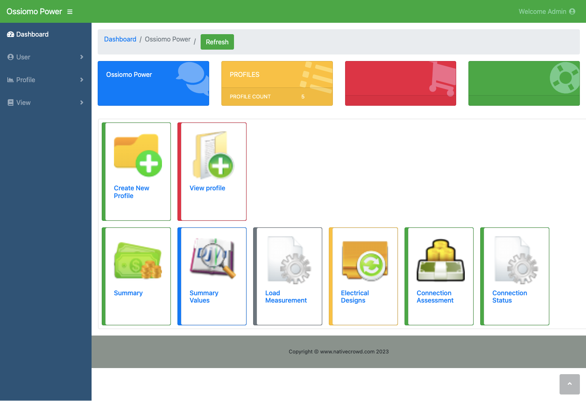This screenshot has height=401, width=586.
Task: Click the scroll-to-top arrow button
Action: 570,384
